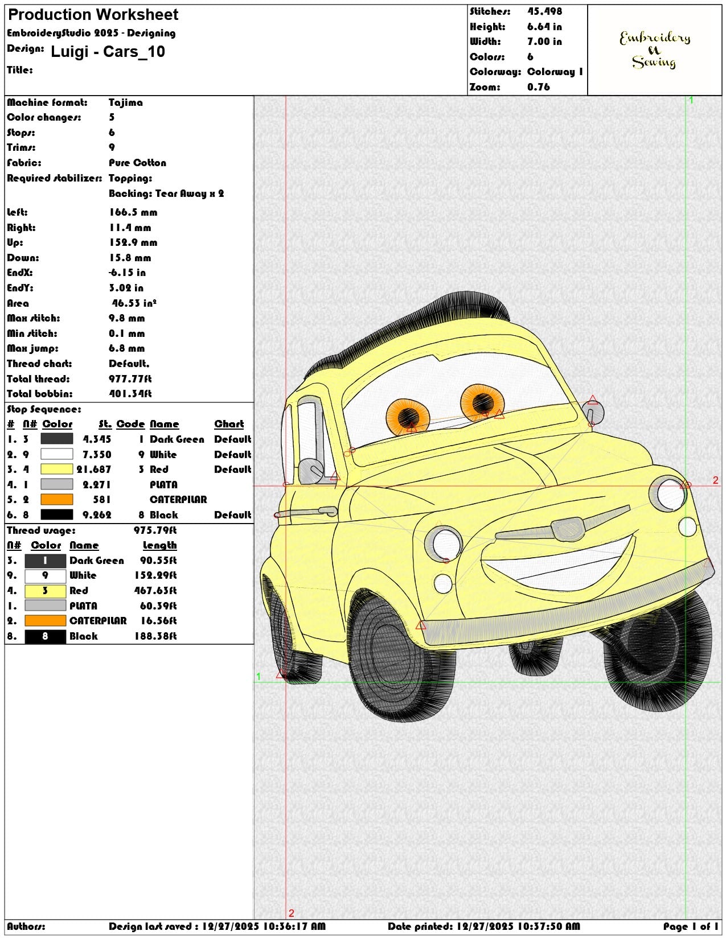Click the EndX value -6.15 in
Image resolution: width=726 pixels, height=939 pixels.
[127, 273]
